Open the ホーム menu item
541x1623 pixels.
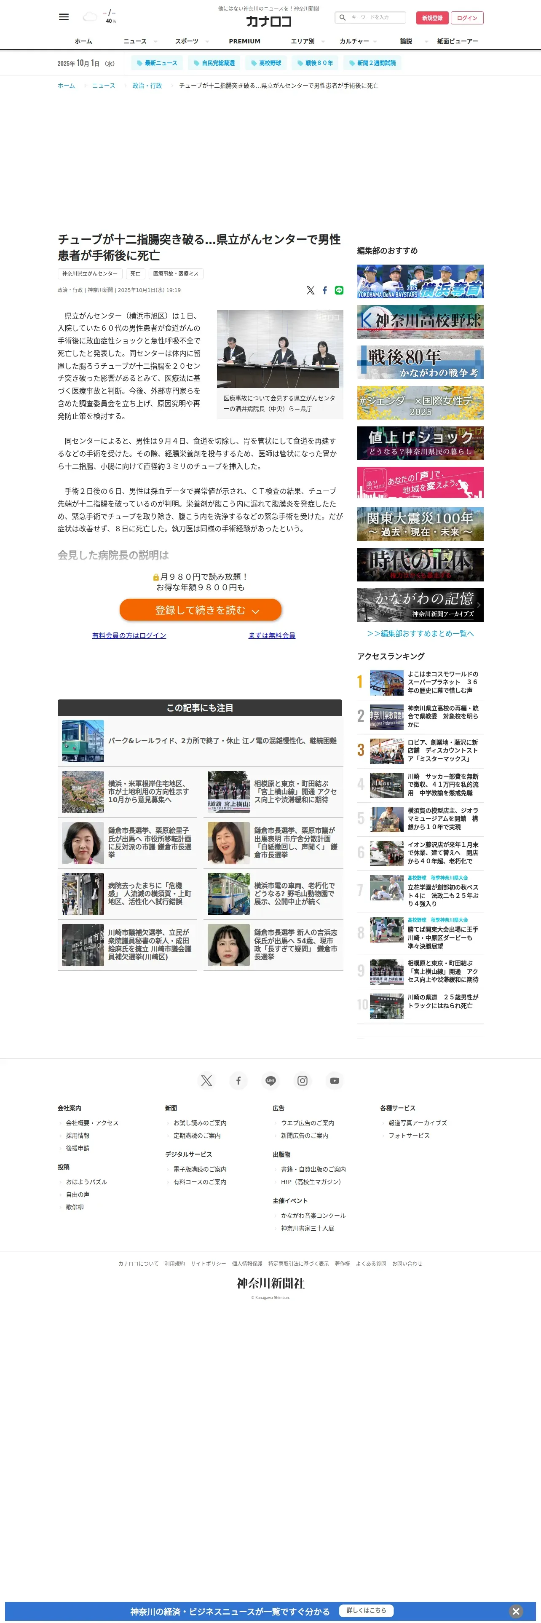pyautogui.click(x=83, y=42)
